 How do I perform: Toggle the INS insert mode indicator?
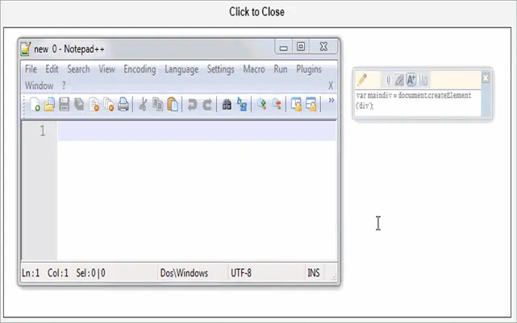314,273
